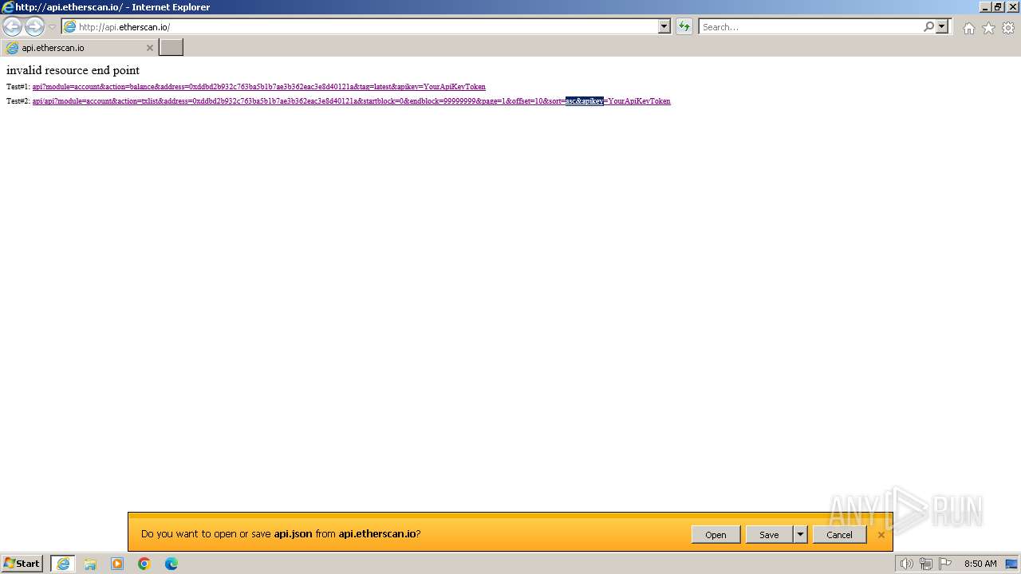Click the Internet Explorer title bar icon
This screenshot has width=1021, height=574.
coord(7,6)
